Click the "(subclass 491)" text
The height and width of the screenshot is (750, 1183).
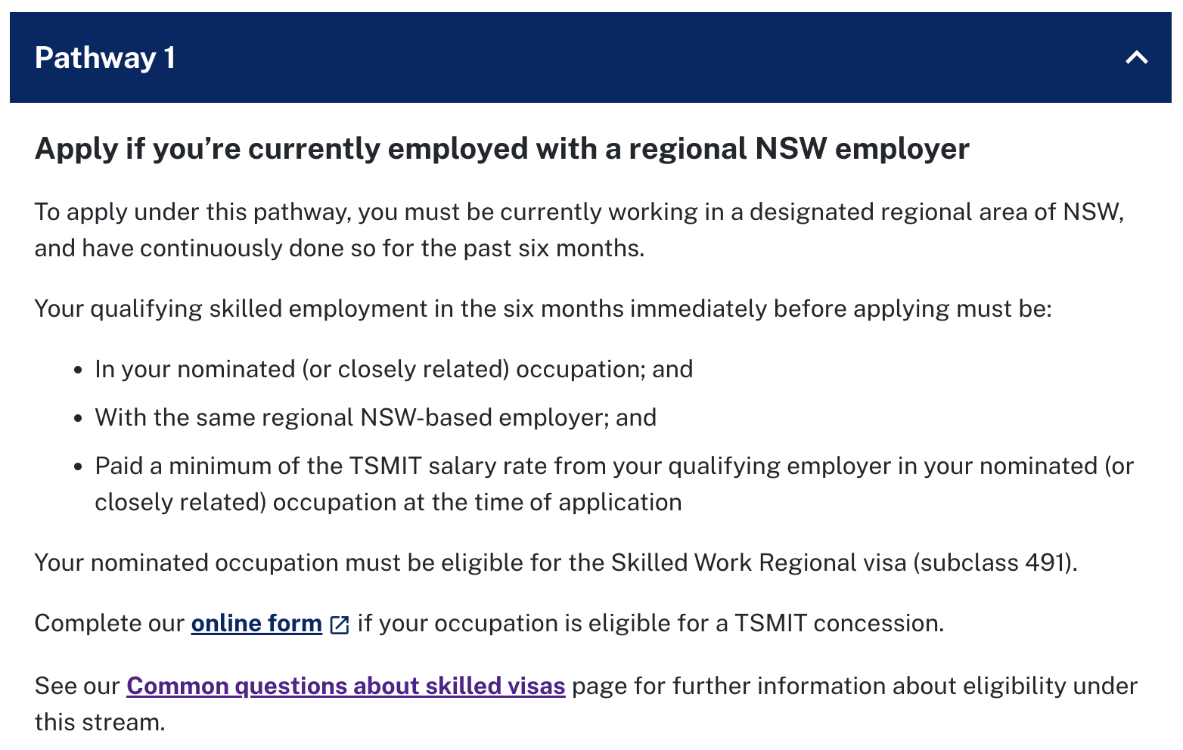click(x=995, y=562)
